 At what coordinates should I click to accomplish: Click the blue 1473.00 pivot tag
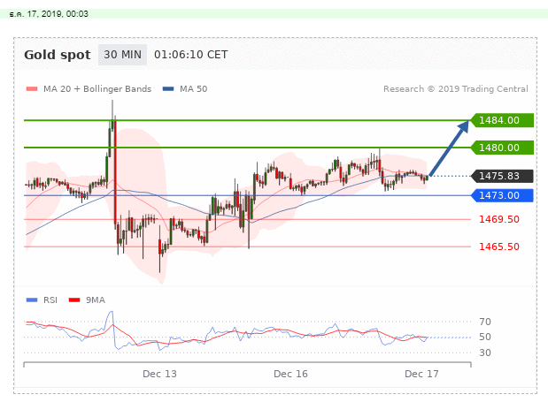502,195
